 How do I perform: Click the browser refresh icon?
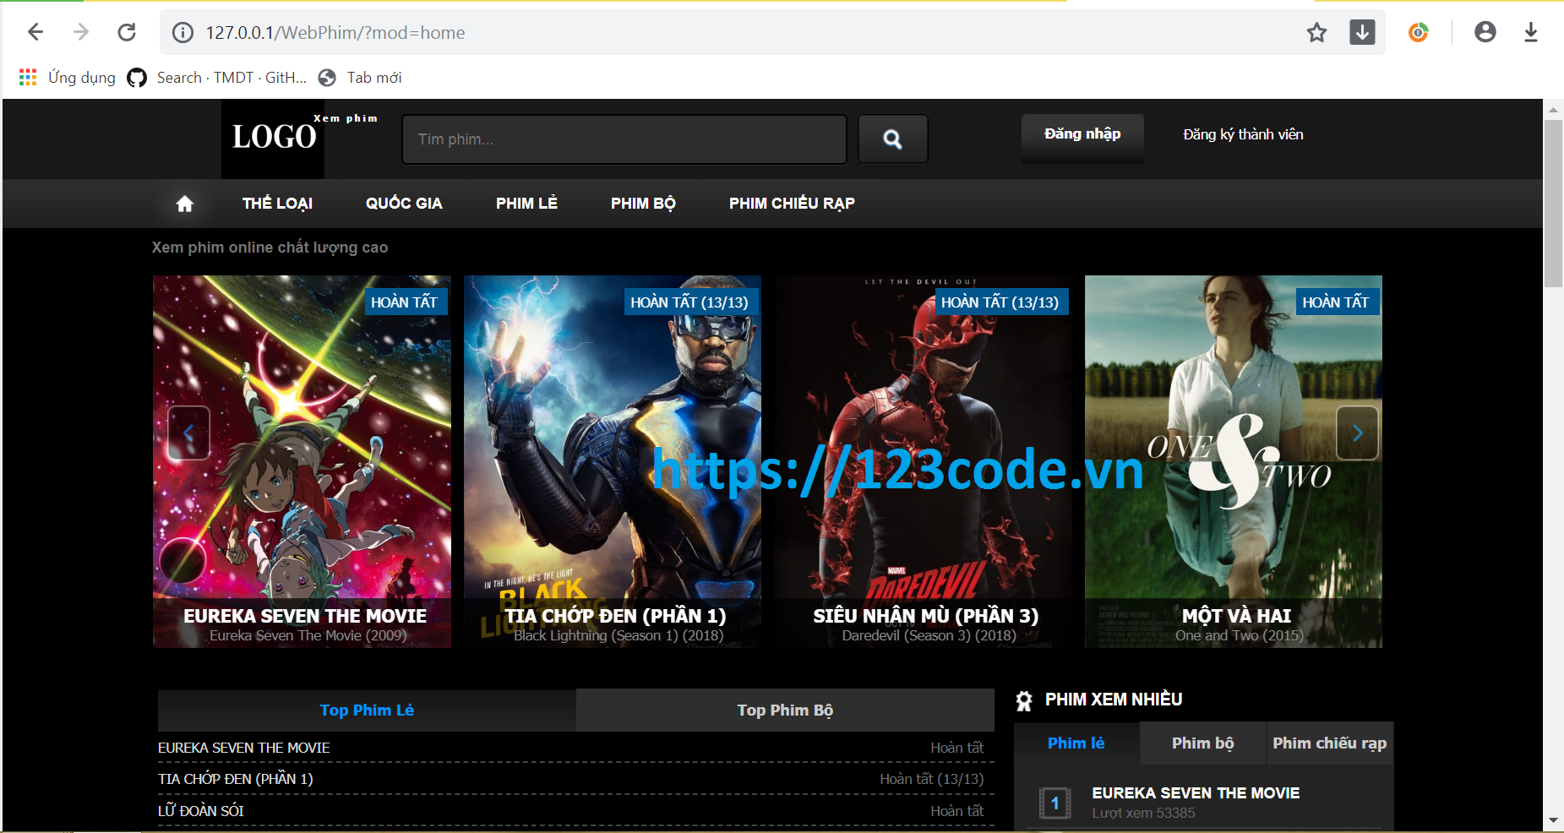tap(127, 32)
